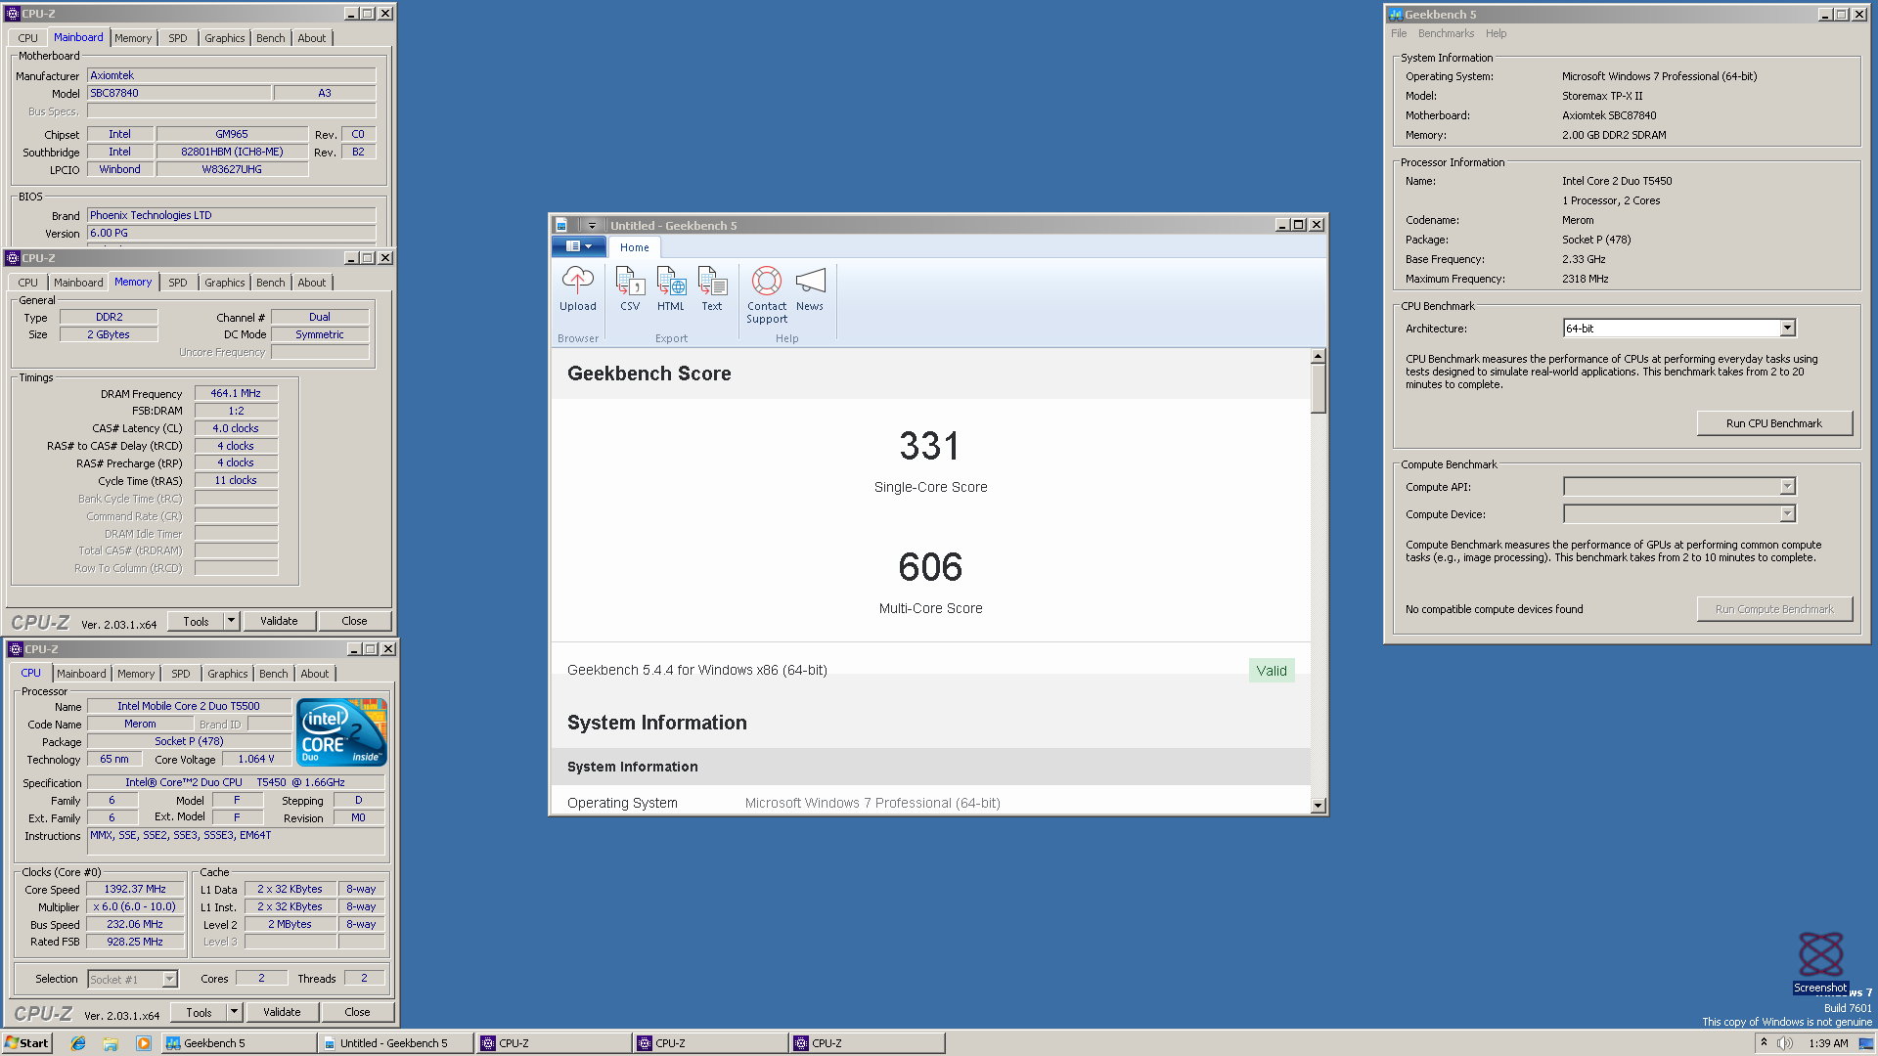This screenshot has width=1878, height=1056.
Task: Launch Windows Media Player from taskbar
Action: 144,1043
